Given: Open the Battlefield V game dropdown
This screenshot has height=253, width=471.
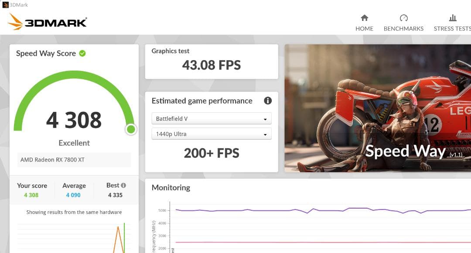Looking at the screenshot, I should click(x=212, y=118).
